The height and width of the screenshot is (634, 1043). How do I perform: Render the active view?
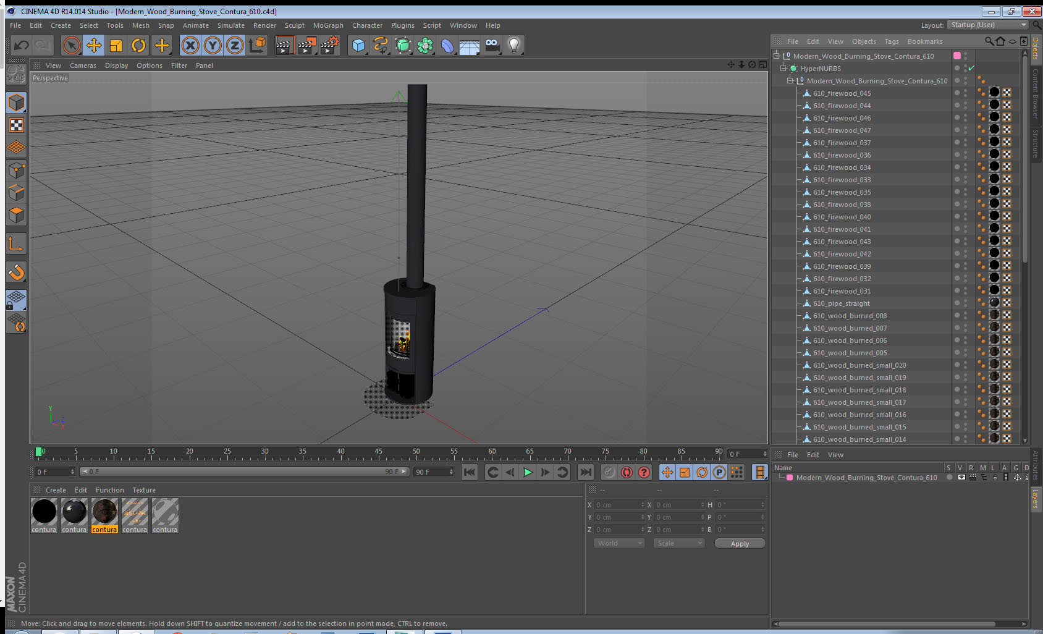(x=284, y=45)
